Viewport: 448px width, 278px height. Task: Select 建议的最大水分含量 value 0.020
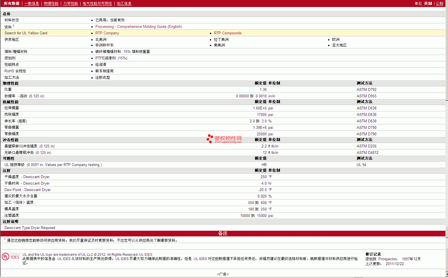262,196
